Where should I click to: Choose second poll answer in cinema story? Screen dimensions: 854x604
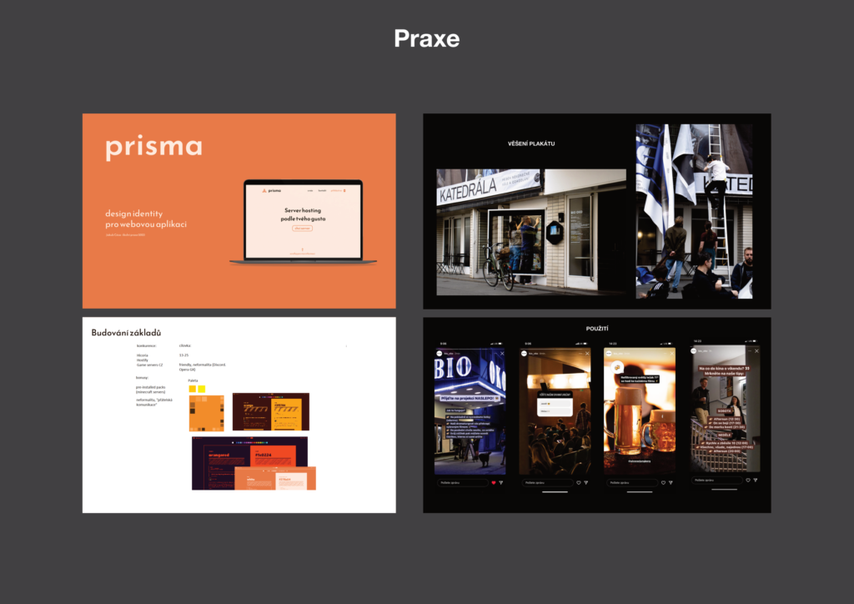point(555,410)
